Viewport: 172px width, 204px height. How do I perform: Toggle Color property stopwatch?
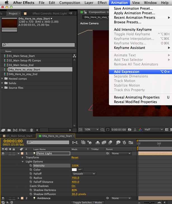click(x=31, y=170)
